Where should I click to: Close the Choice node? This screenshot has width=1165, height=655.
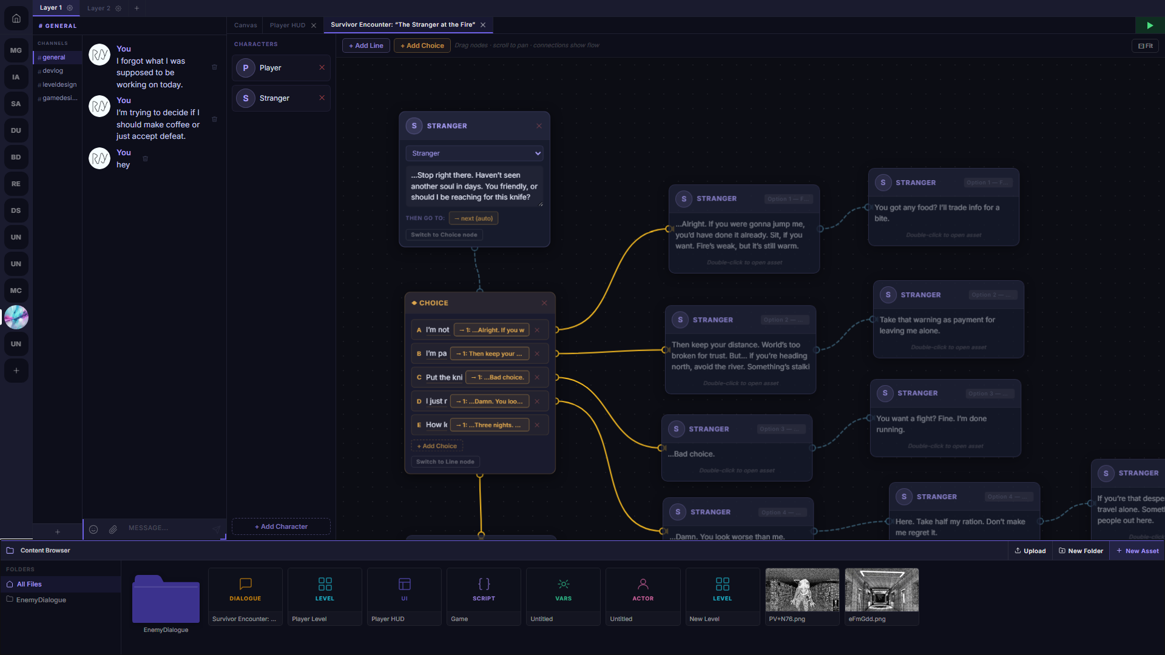point(544,303)
